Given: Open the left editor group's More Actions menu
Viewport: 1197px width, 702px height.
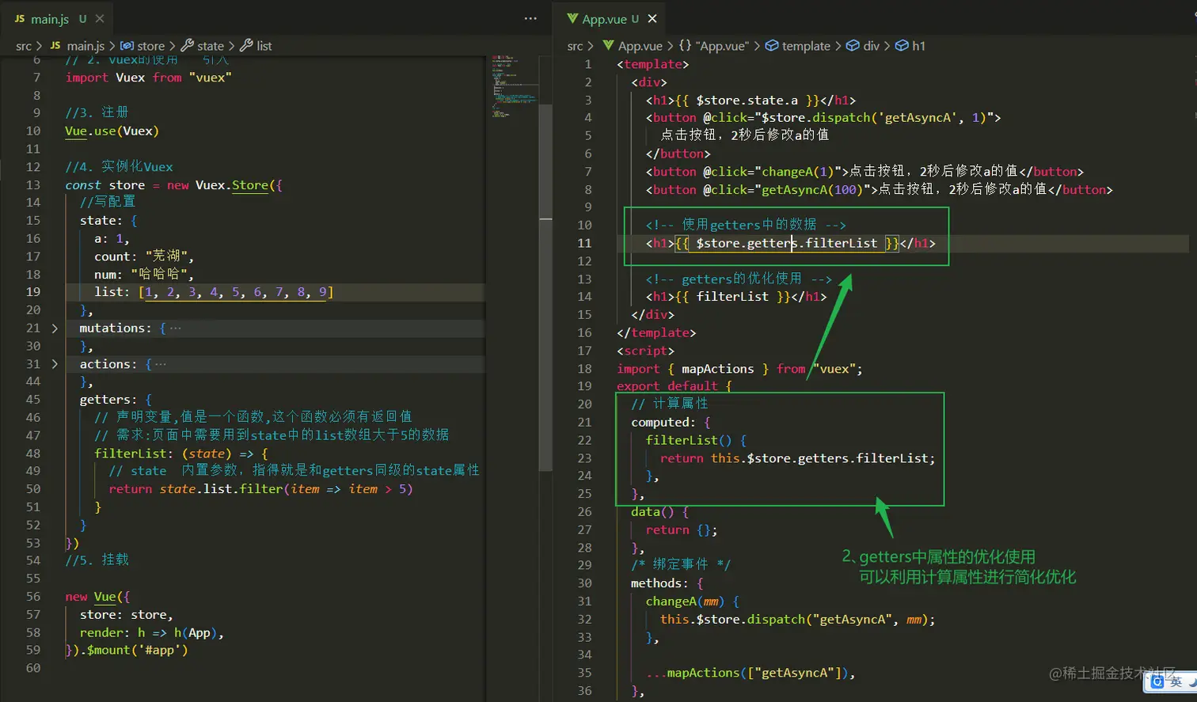Looking at the screenshot, I should coord(530,19).
